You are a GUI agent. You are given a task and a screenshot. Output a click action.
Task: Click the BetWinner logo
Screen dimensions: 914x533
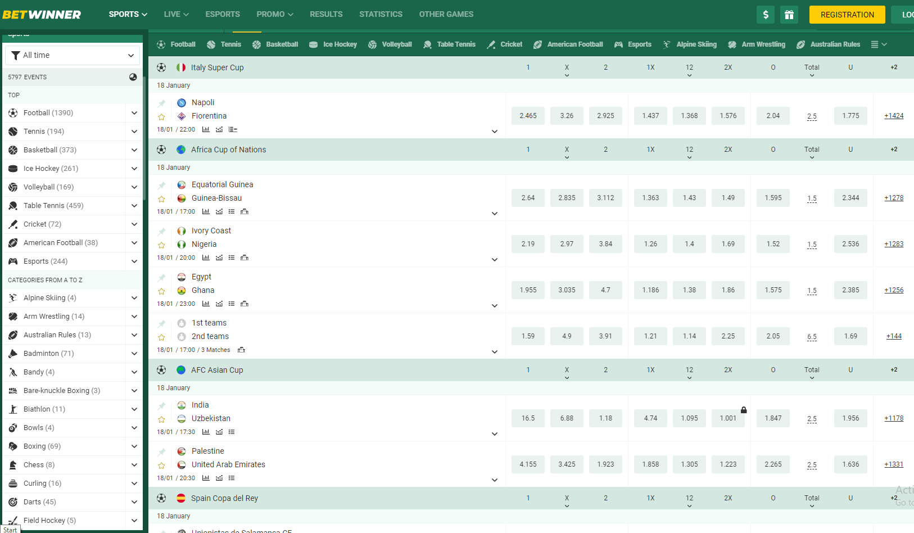click(x=42, y=15)
